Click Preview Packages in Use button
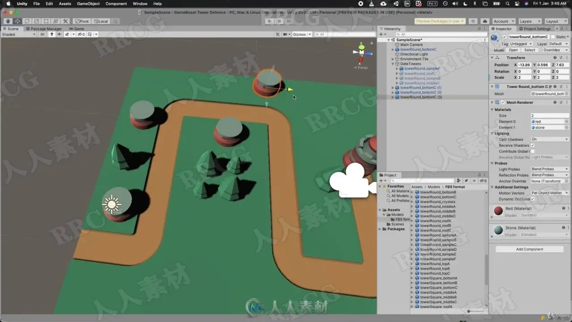572x322 pixels. [x=440, y=21]
